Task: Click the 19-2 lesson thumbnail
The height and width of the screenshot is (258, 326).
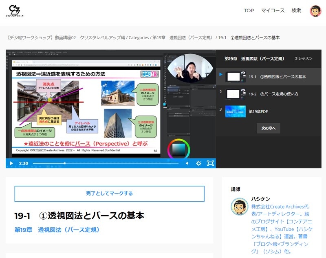Action: [236, 94]
